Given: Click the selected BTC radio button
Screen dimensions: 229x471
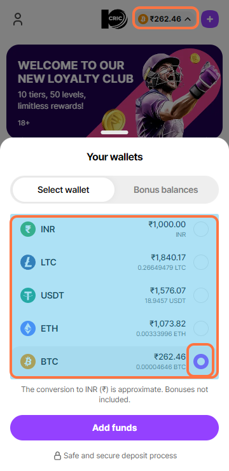Looking at the screenshot, I should click(201, 361).
